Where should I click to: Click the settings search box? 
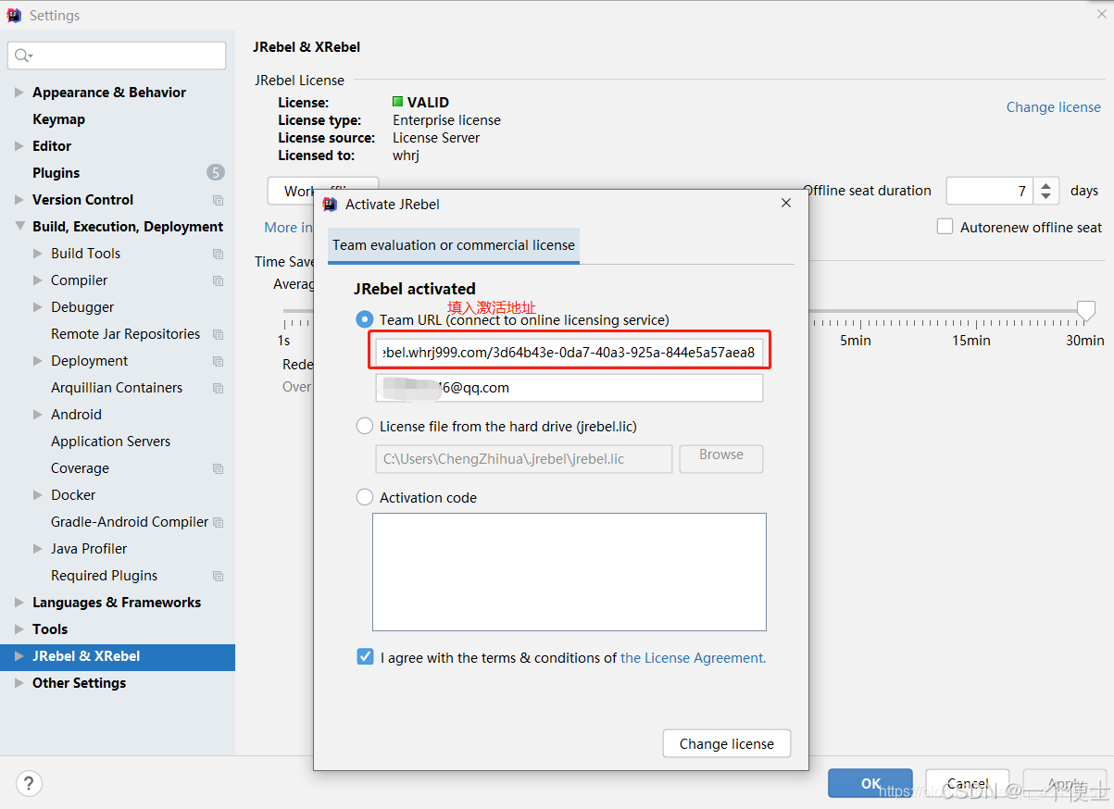[117, 56]
